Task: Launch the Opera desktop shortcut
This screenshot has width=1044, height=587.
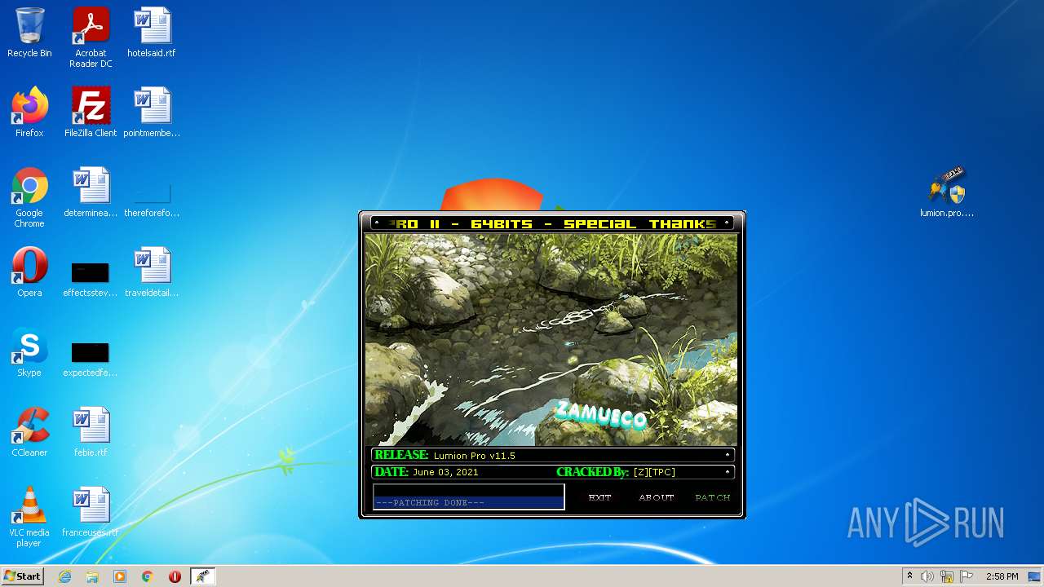Action: 29,272
